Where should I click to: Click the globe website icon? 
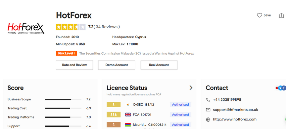(208, 119)
